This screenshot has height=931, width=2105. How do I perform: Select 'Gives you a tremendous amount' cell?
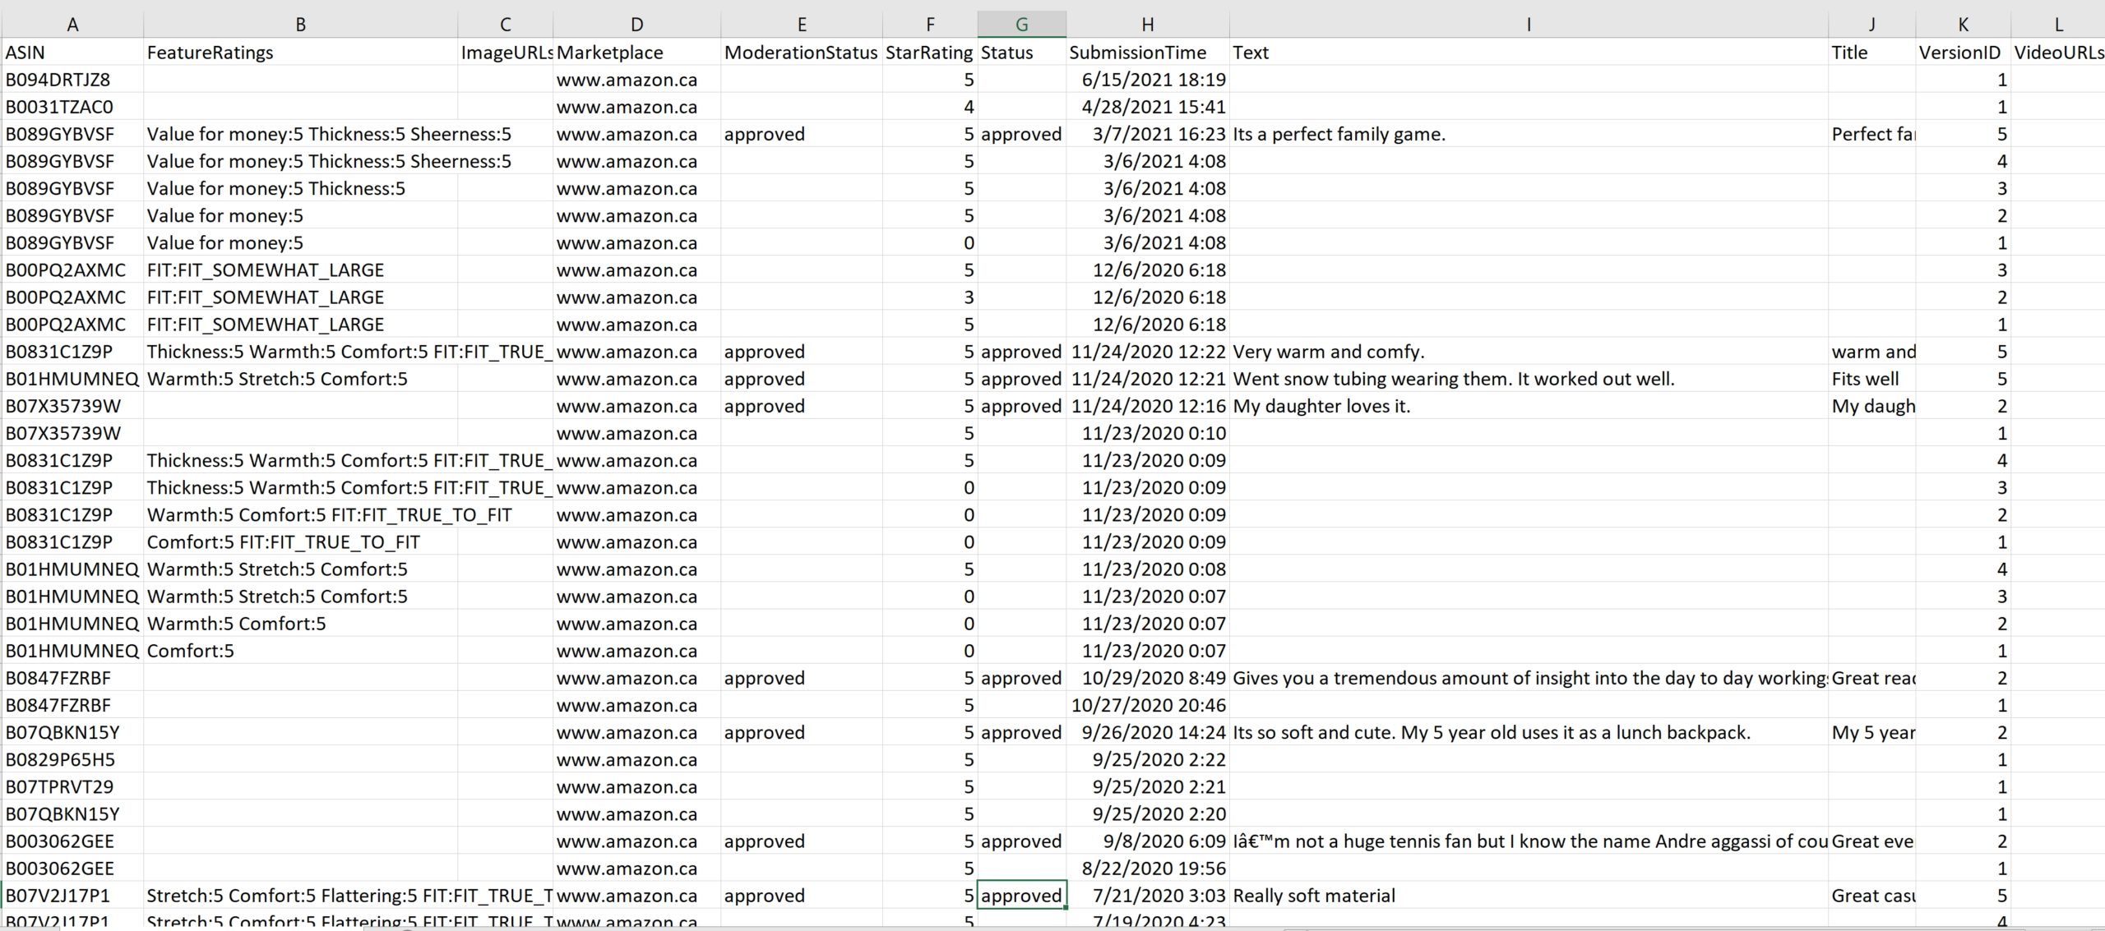(1529, 678)
